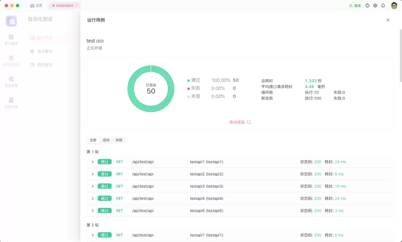Click GET method on testapi3 row
Viewport: 402px width, 242px height.
pos(119,186)
